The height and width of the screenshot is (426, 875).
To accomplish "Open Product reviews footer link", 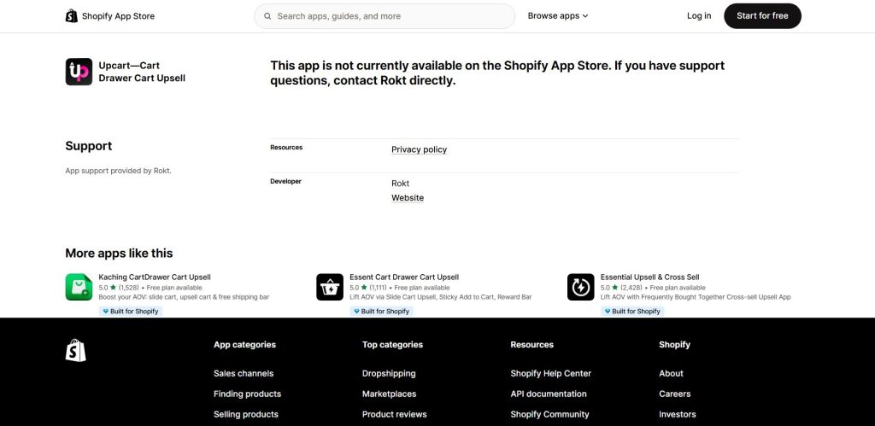I will point(395,414).
